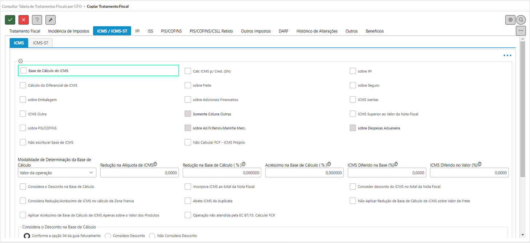The image size is (530, 243).
Task: Open settings gear icon at top right
Action: coord(510,20)
